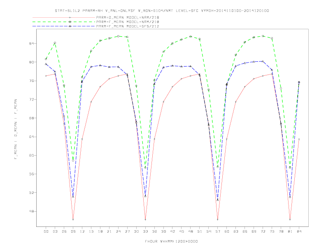Click x-axis tick label 12
Screen dimensions: 326x252
82,231
